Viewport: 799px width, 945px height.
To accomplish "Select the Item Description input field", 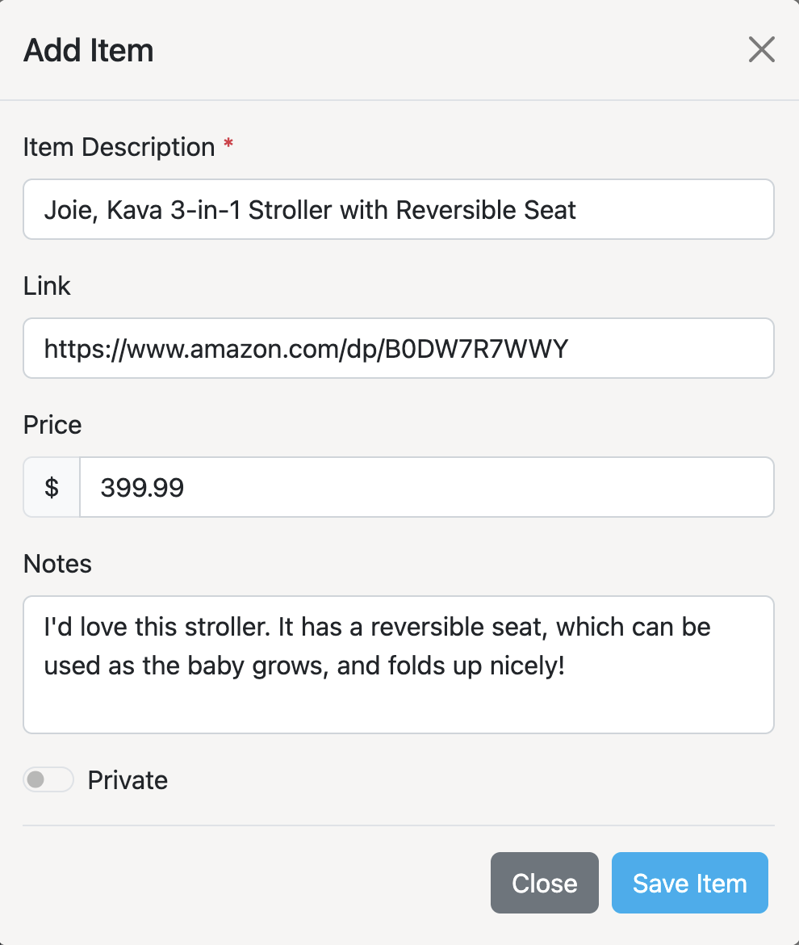I will tap(399, 209).
